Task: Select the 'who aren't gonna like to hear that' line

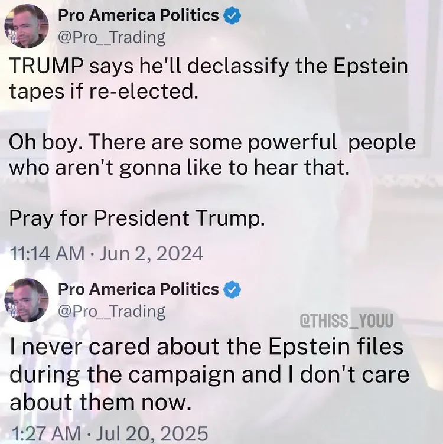Action: 179,168
